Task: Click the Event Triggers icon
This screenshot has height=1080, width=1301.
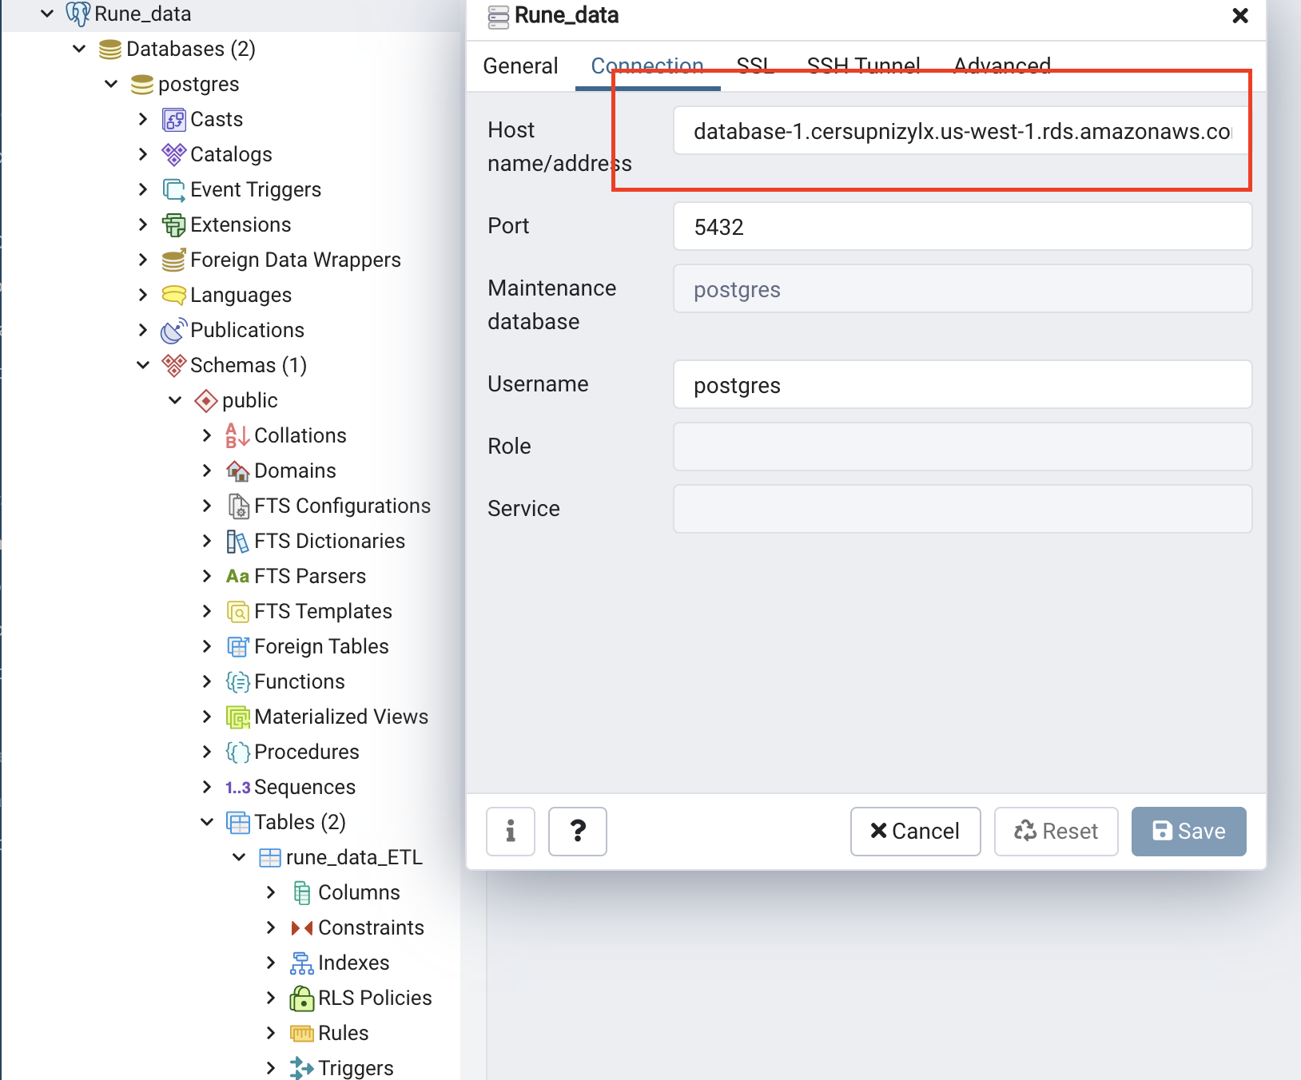Action: pos(174,190)
